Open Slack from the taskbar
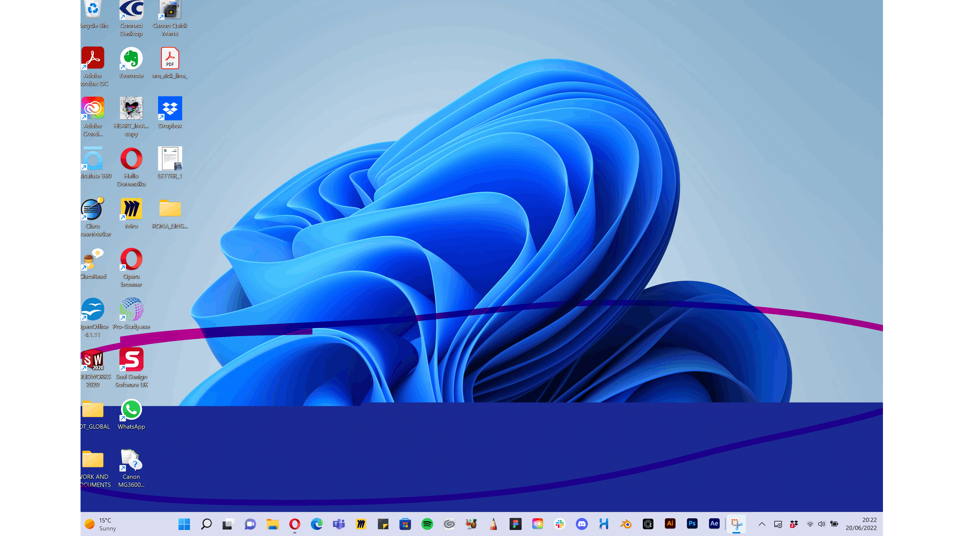This screenshot has width=963, height=536. click(560, 524)
